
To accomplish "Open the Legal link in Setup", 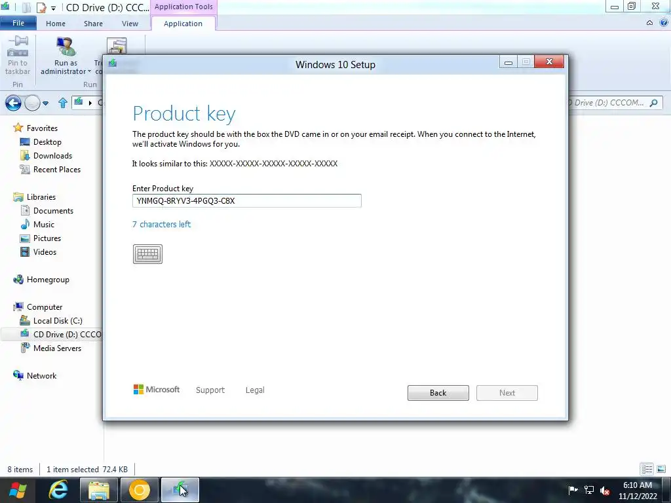I will [x=255, y=390].
